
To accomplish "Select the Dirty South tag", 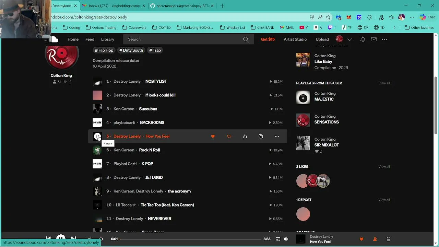I will (131, 50).
